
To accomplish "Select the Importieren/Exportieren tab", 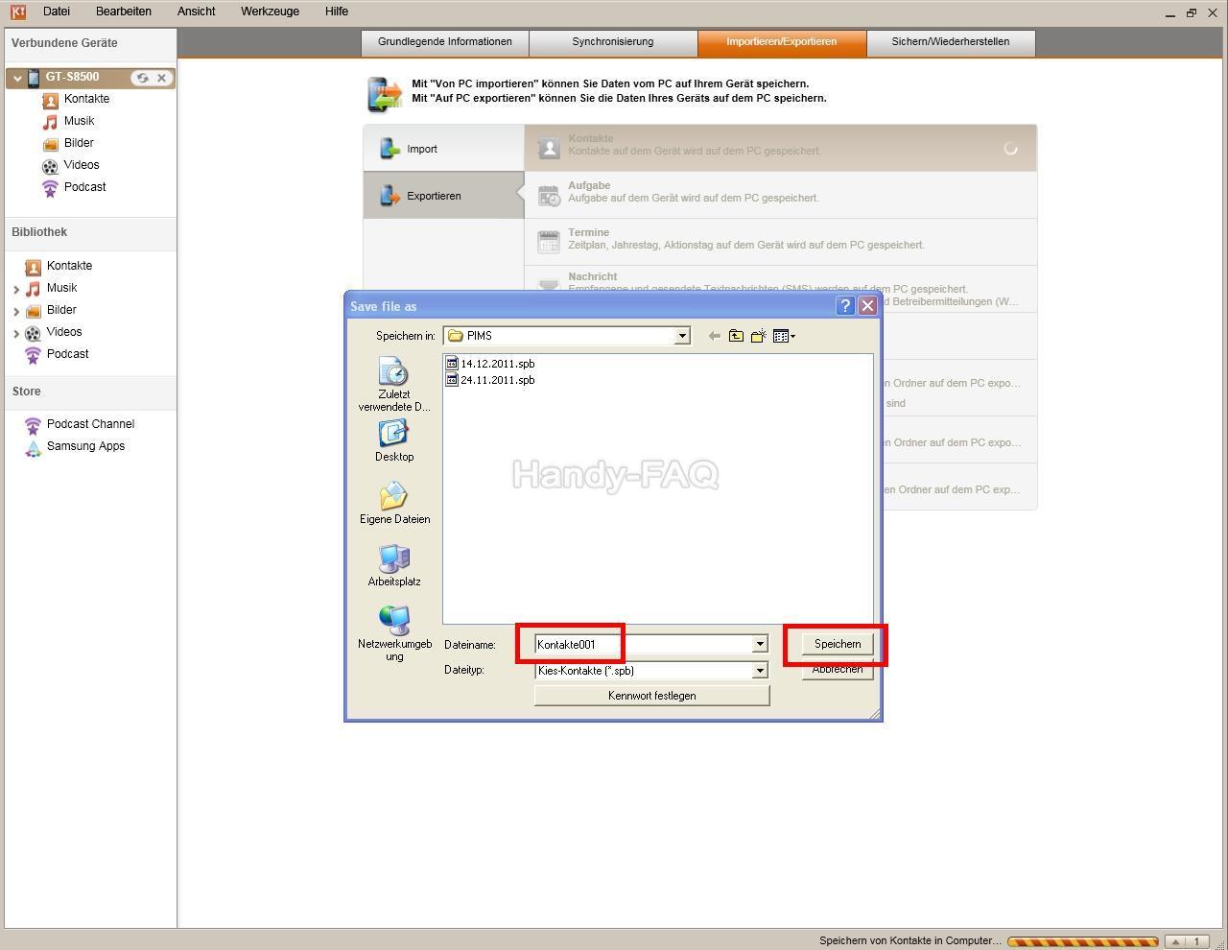I will tap(782, 42).
